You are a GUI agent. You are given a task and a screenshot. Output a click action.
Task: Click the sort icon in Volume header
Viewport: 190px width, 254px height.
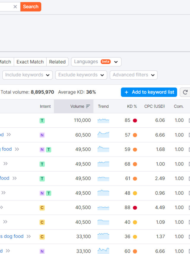[x=88, y=106]
